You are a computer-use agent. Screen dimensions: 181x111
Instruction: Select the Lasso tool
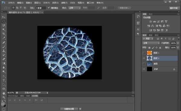click(4, 25)
